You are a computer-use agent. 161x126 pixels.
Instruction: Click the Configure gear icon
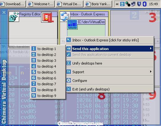69,80
